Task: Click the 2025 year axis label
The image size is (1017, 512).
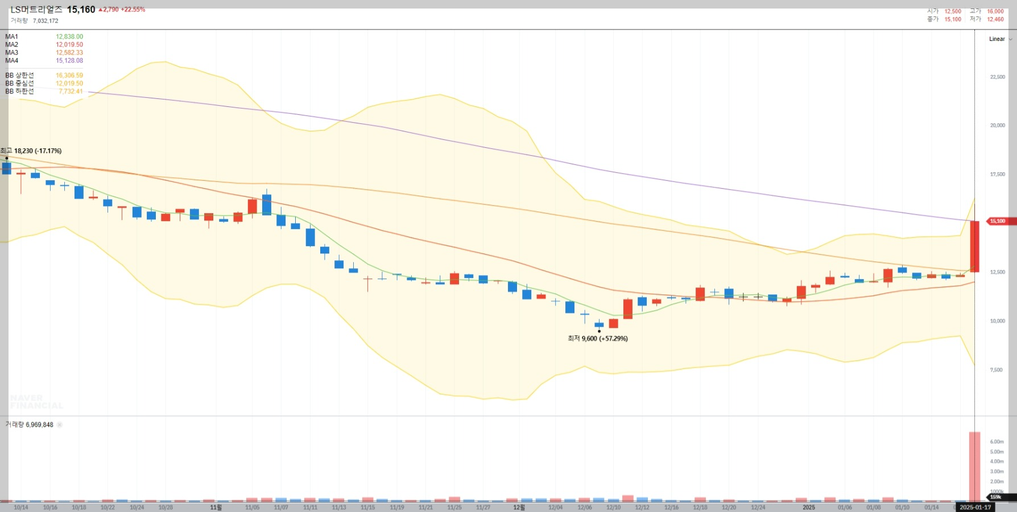Action: point(808,507)
